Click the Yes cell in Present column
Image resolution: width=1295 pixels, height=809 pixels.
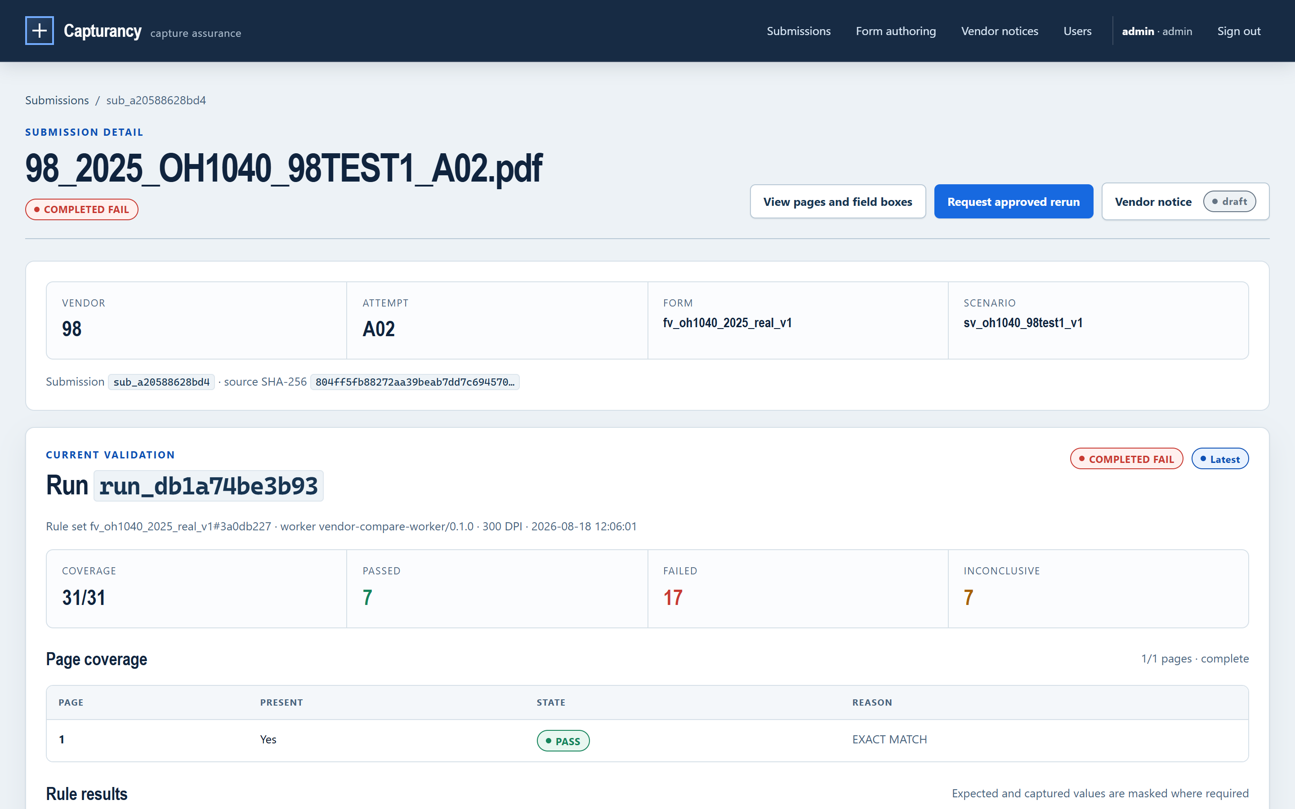coord(268,739)
